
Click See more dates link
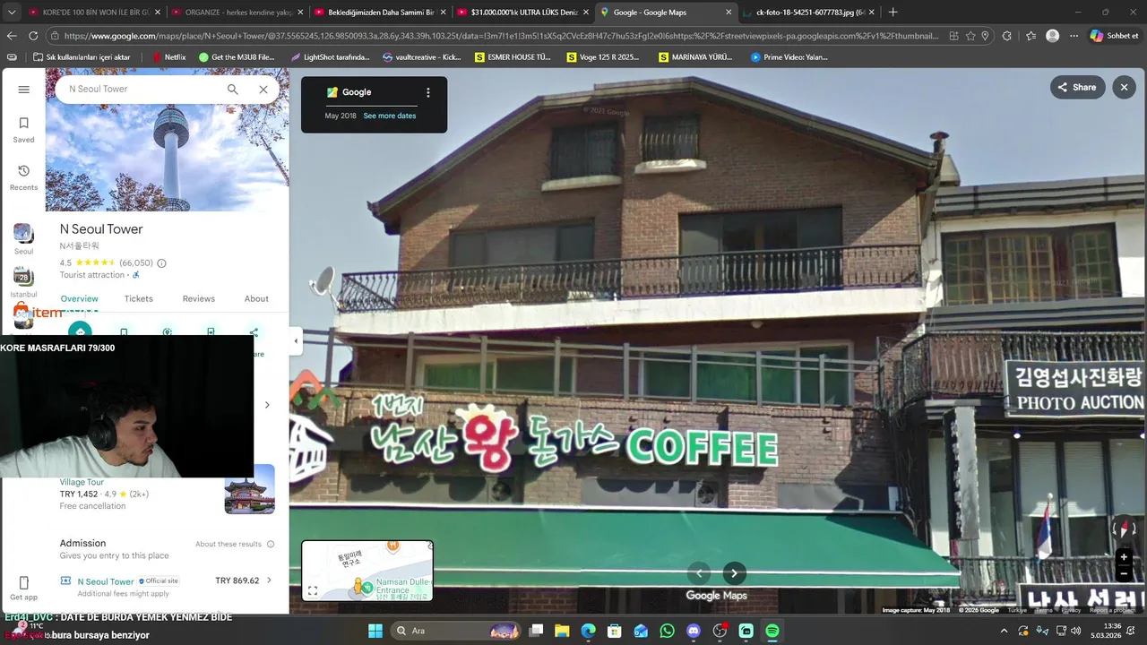pos(390,116)
